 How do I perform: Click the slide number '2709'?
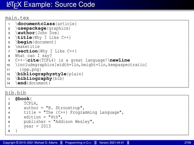[x=188, y=143]
